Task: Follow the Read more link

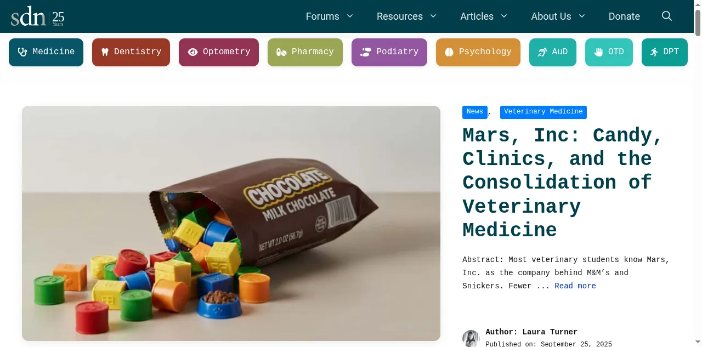Action: (575, 286)
